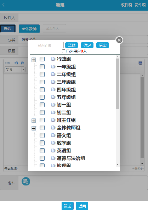The image size is (148, 211).
Task: Click the document icon beside 班主任组
Action: coord(53,120)
